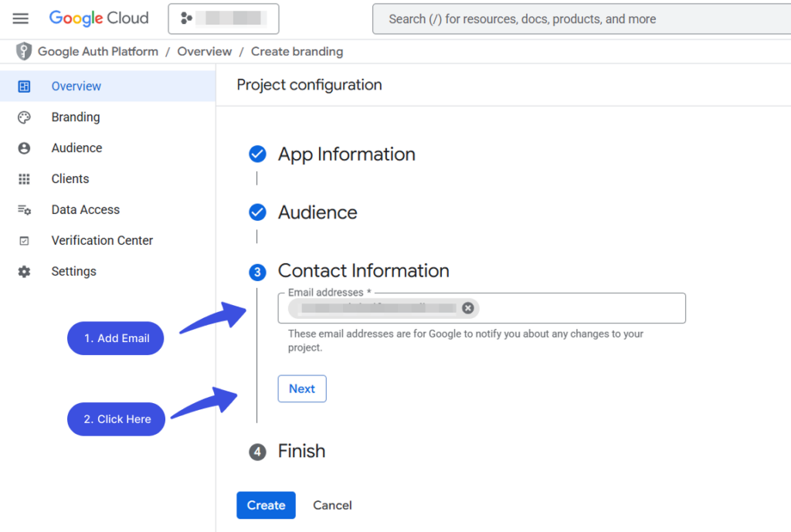Open Verification Center using its sidebar icon

pyautogui.click(x=24, y=240)
